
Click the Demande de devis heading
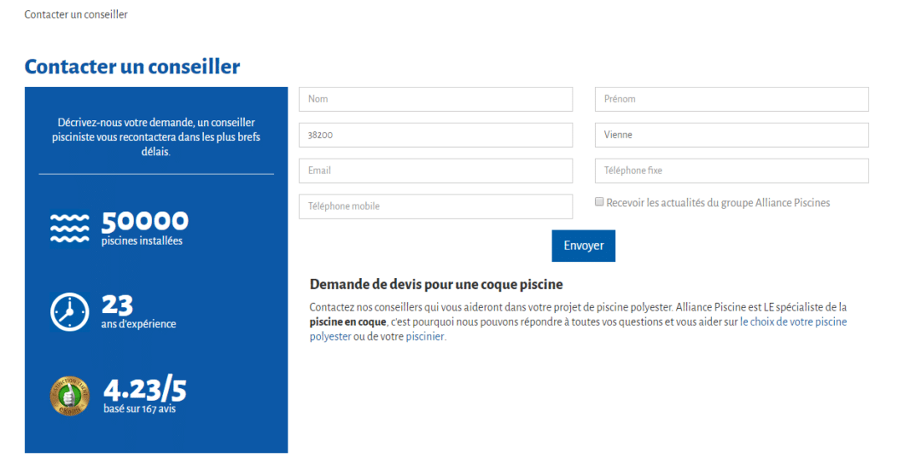click(x=435, y=285)
